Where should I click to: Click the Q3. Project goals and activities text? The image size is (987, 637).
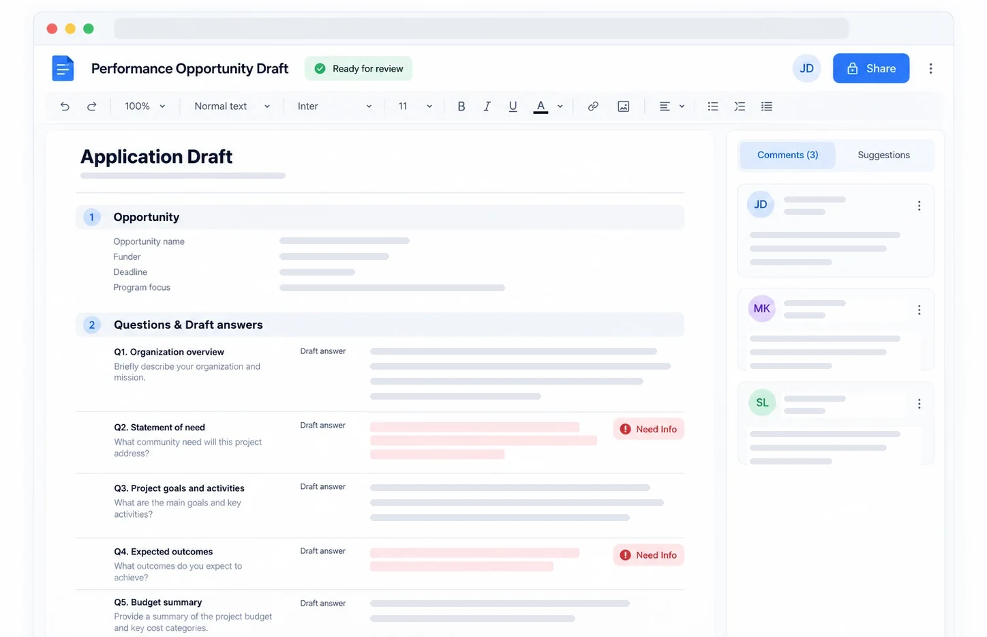point(179,488)
